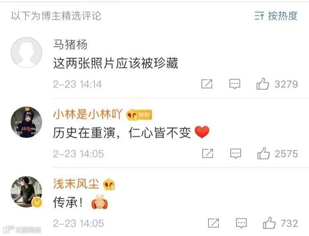Open the 小林是小林吖 username link
Image resolution: width=309 pixels, height=236 pixels.
coord(87,114)
